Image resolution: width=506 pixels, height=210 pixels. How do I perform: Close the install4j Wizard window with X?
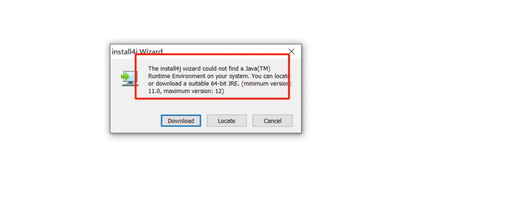pyautogui.click(x=291, y=52)
